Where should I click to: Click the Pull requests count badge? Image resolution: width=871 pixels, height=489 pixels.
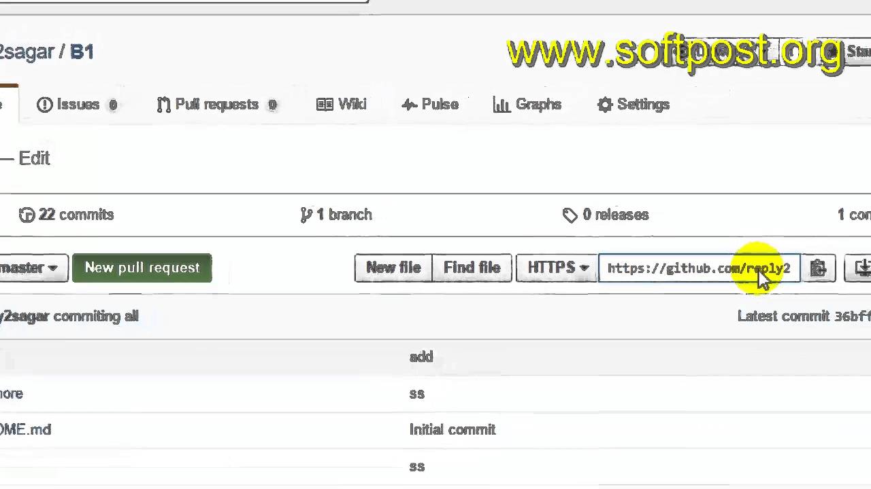[x=272, y=105]
